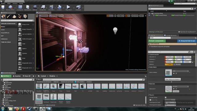Open the Play options dropdown arrow
This screenshot has width=197, height=111.
(74, 8)
